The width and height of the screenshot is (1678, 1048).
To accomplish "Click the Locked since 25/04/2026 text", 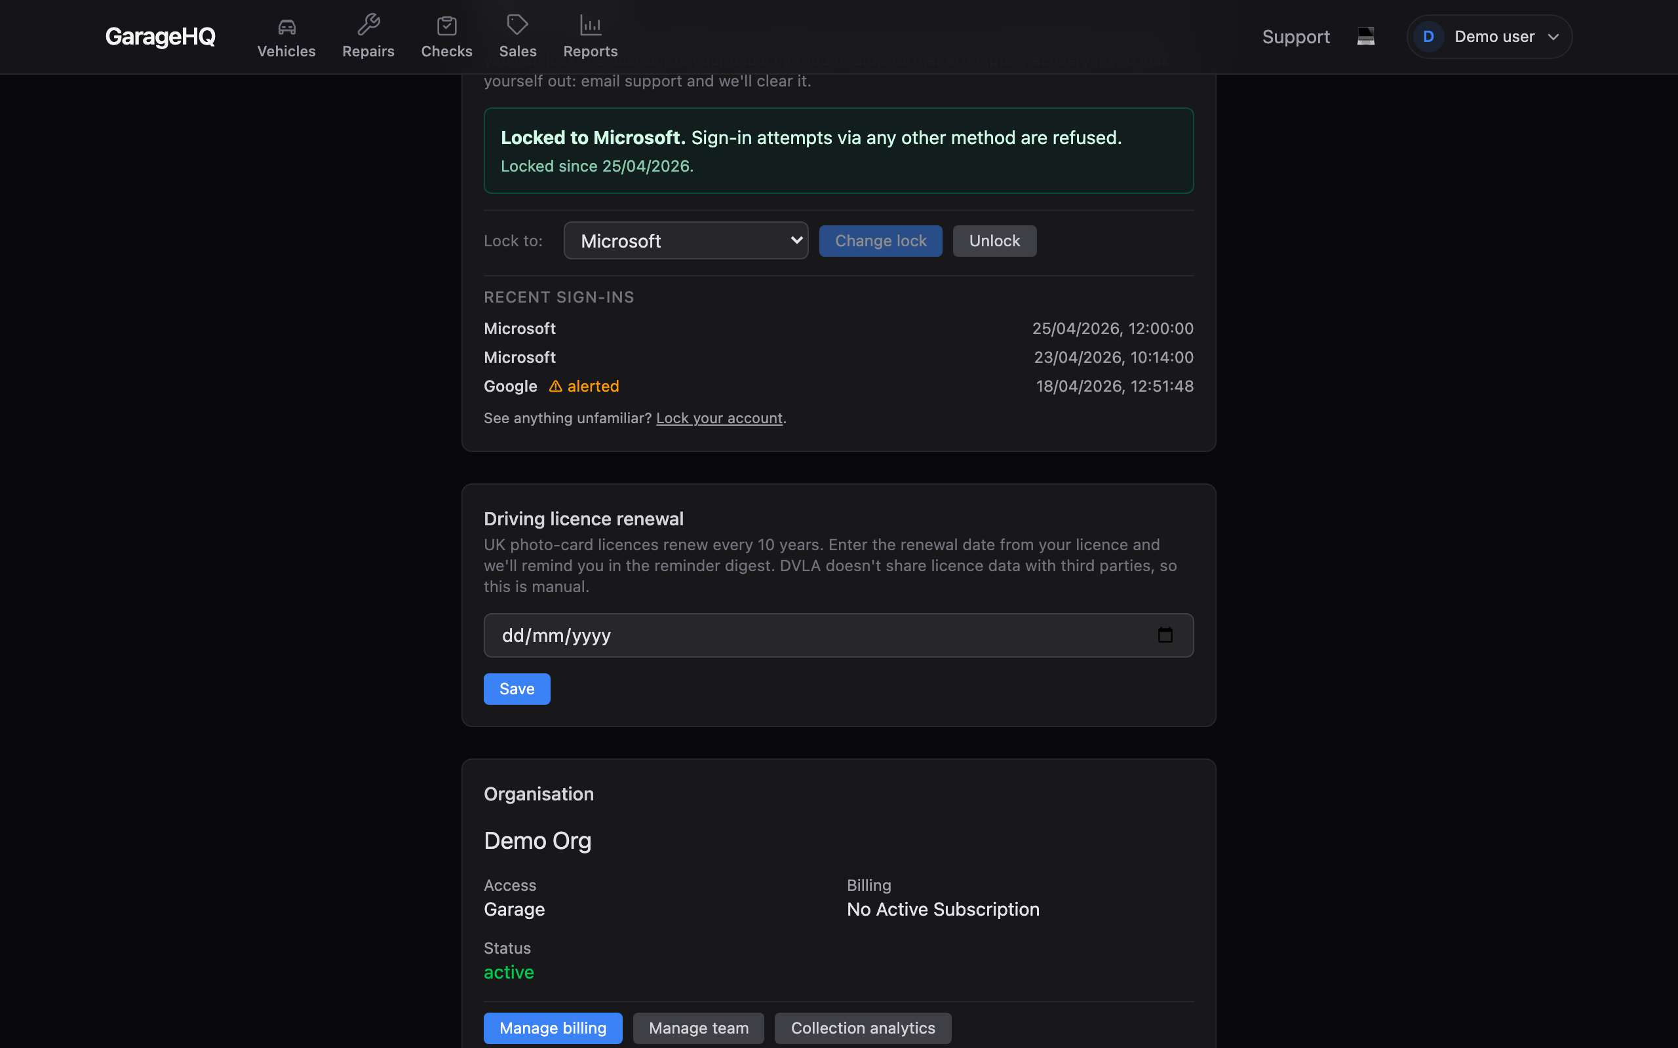I will tap(597, 166).
